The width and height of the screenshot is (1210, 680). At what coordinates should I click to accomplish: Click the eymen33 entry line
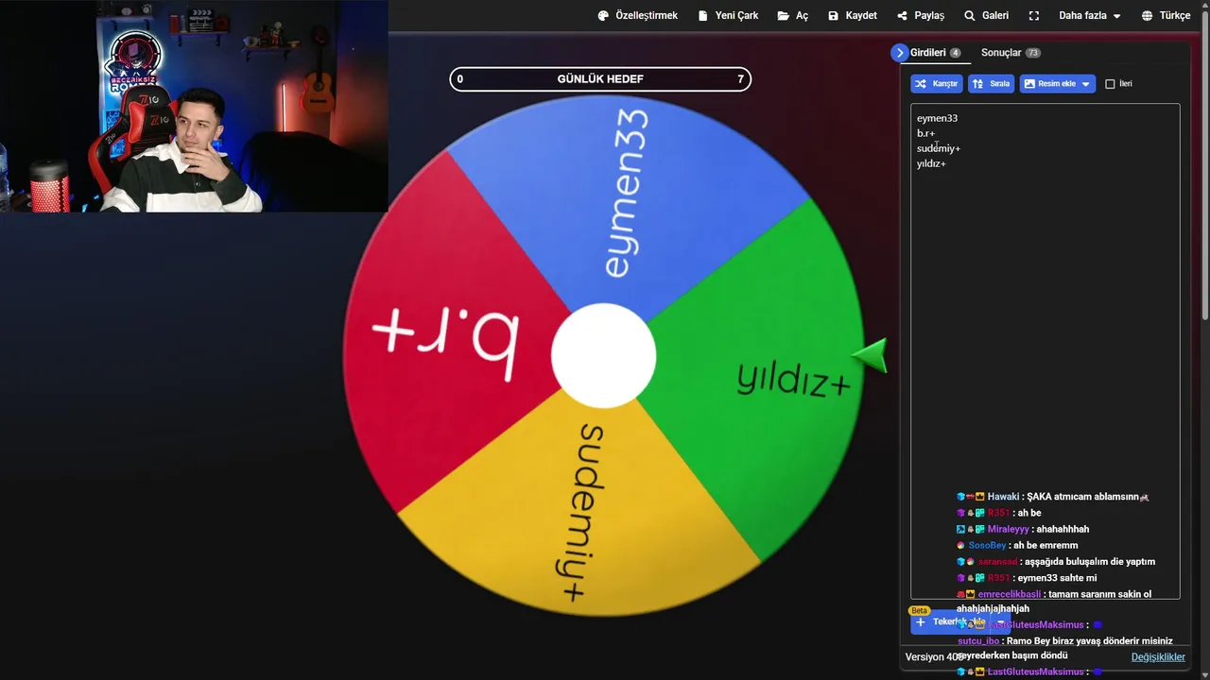click(937, 118)
